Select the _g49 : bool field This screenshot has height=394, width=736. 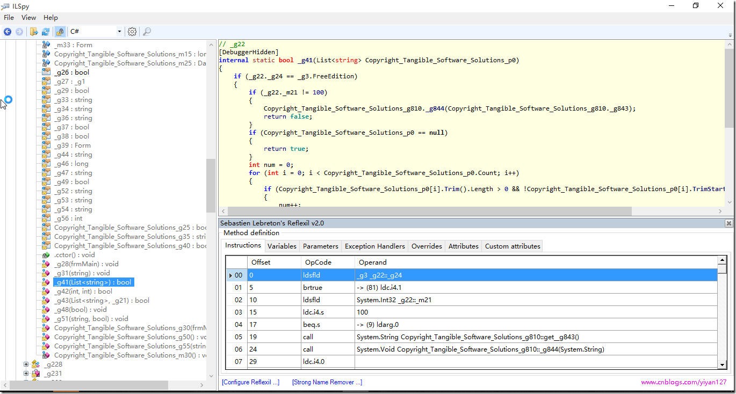click(71, 182)
